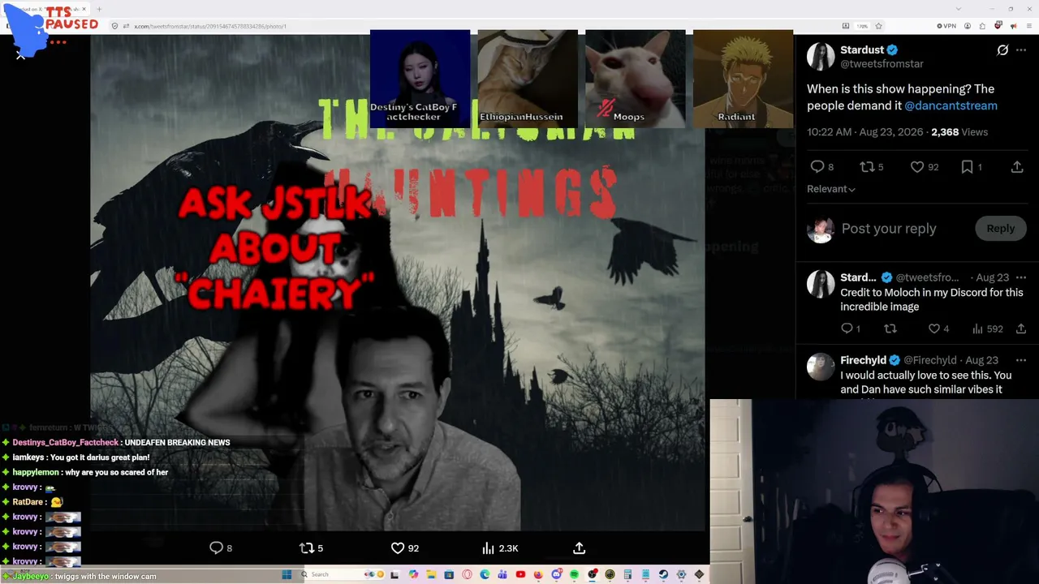Viewport: 1039px width, 584px height.
Task: Open the Stardust avatar on the main post
Action: pos(821,56)
